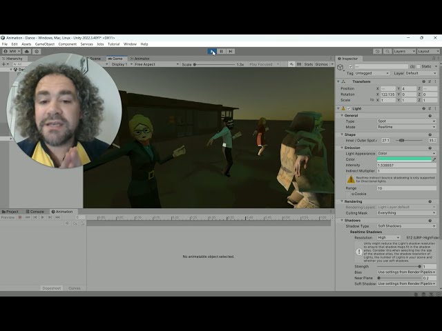The height and width of the screenshot is (331, 442).
Task: Click the Inspector lock icon
Action: click(x=433, y=59)
